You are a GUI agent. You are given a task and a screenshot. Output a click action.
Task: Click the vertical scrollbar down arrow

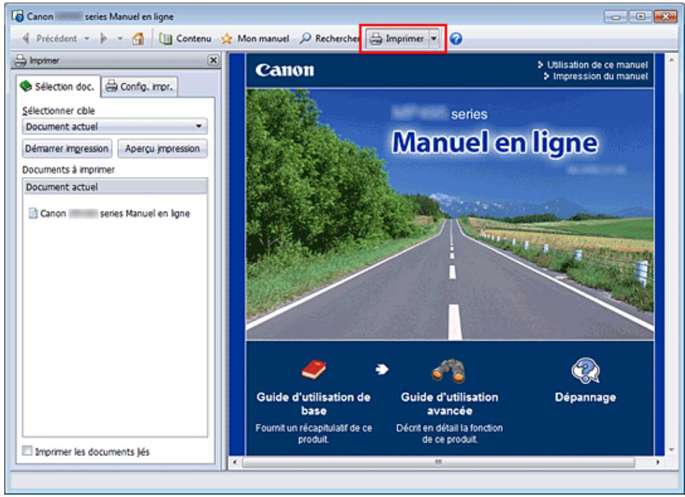point(672,449)
